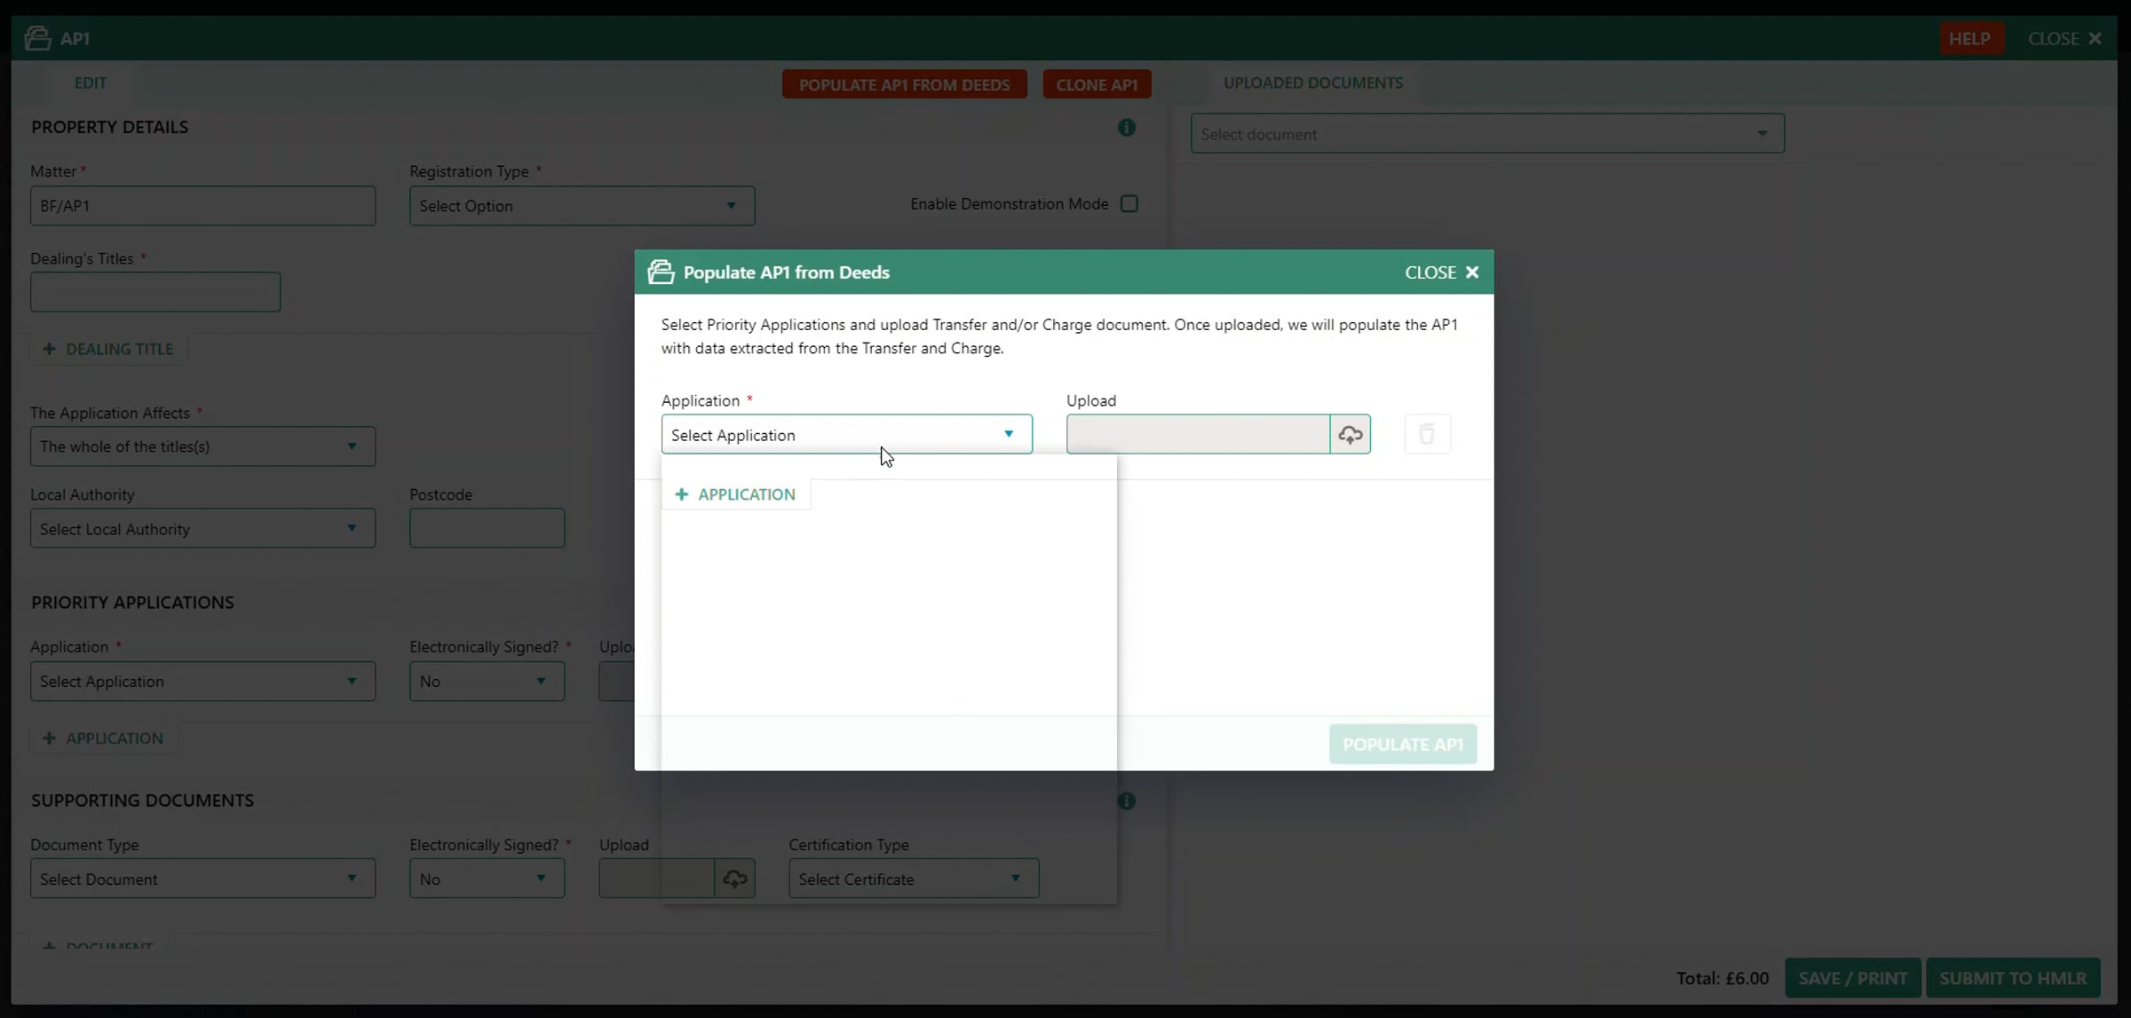Image resolution: width=2131 pixels, height=1018 pixels.
Task: Open Electronically Signed dropdown under Priority Applications
Action: click(486, 682)
